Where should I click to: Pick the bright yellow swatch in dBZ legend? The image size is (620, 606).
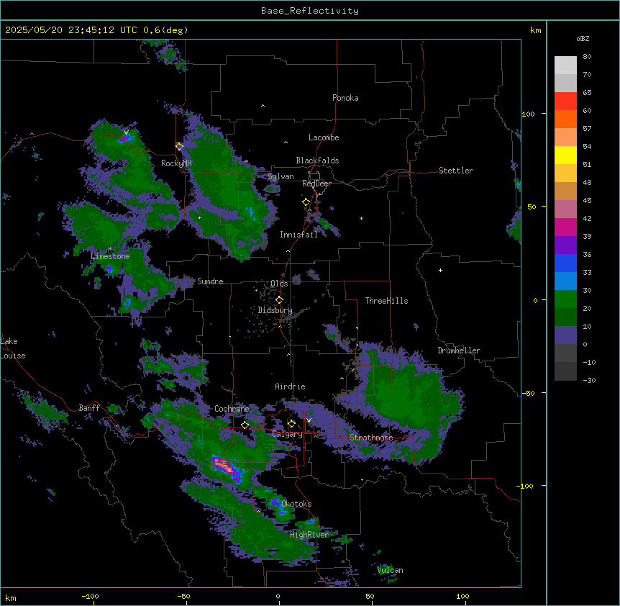(x=565, y=155)
